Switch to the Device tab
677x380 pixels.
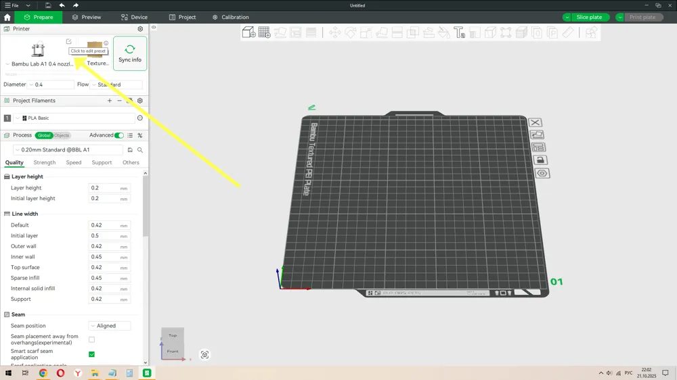(134, 18)
